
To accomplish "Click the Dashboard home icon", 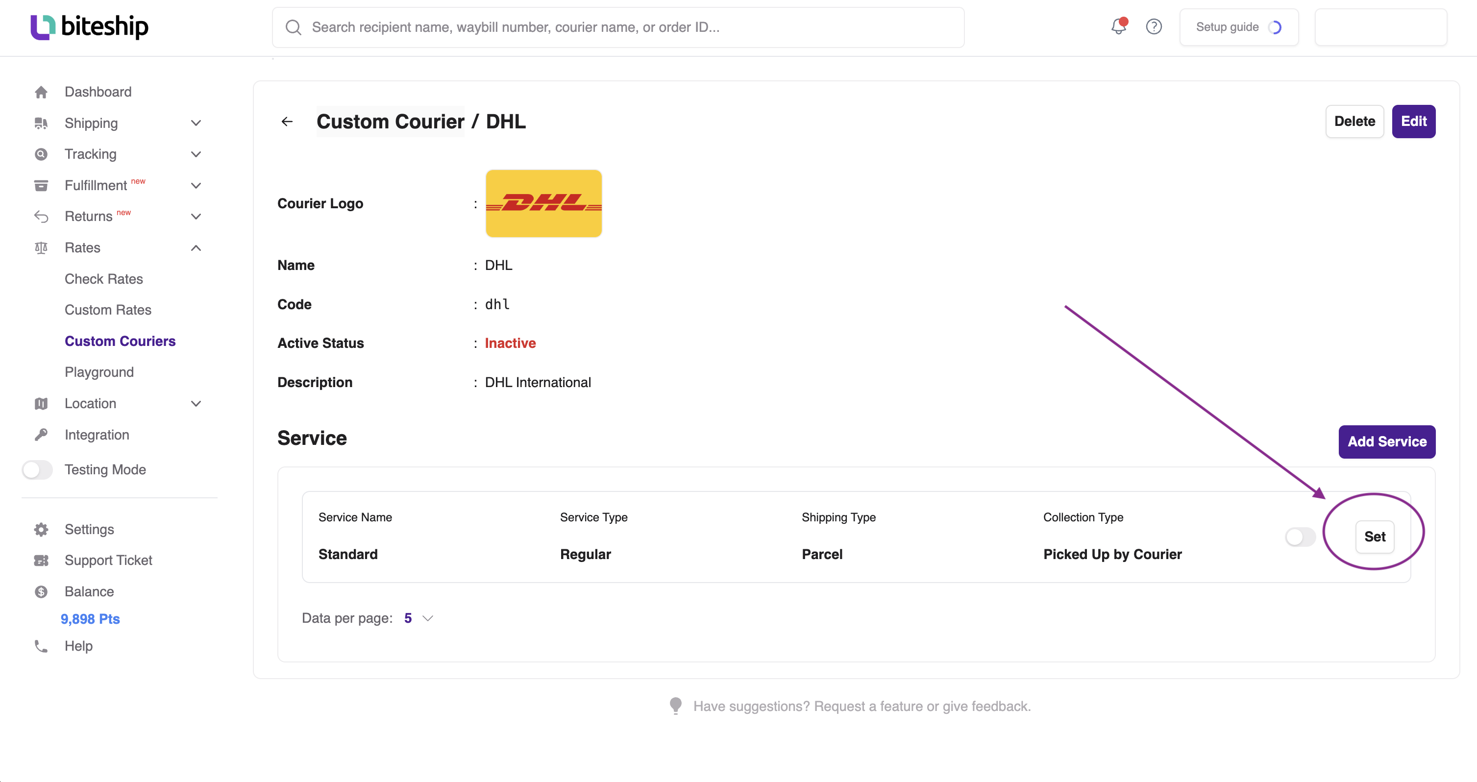I will 41,92.
